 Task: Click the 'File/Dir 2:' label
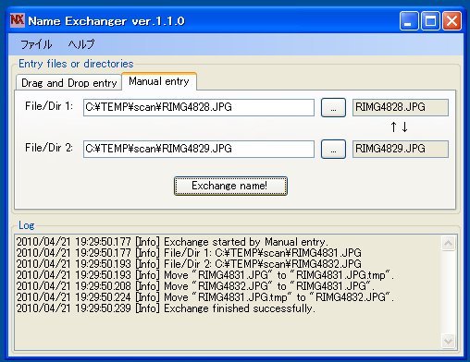click(x=49, y=148)
